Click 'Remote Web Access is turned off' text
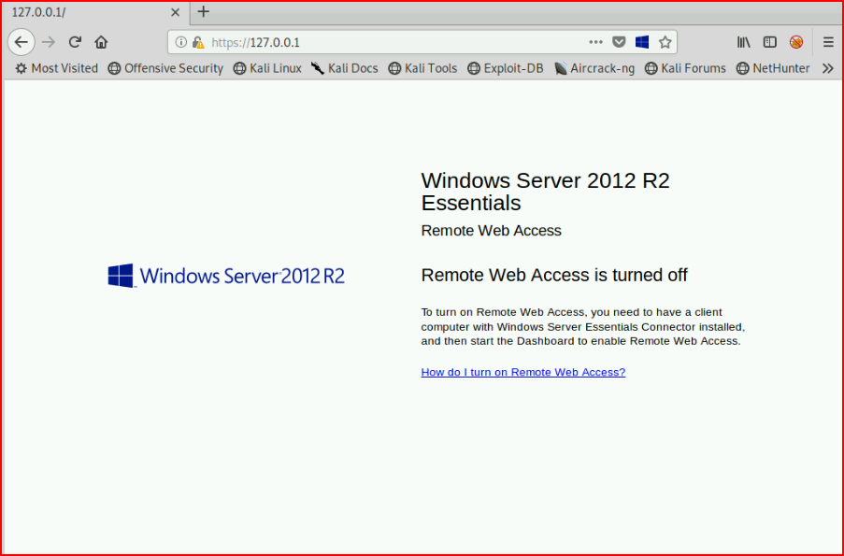Screen dimensions: 844x556 tap(554, 275)
